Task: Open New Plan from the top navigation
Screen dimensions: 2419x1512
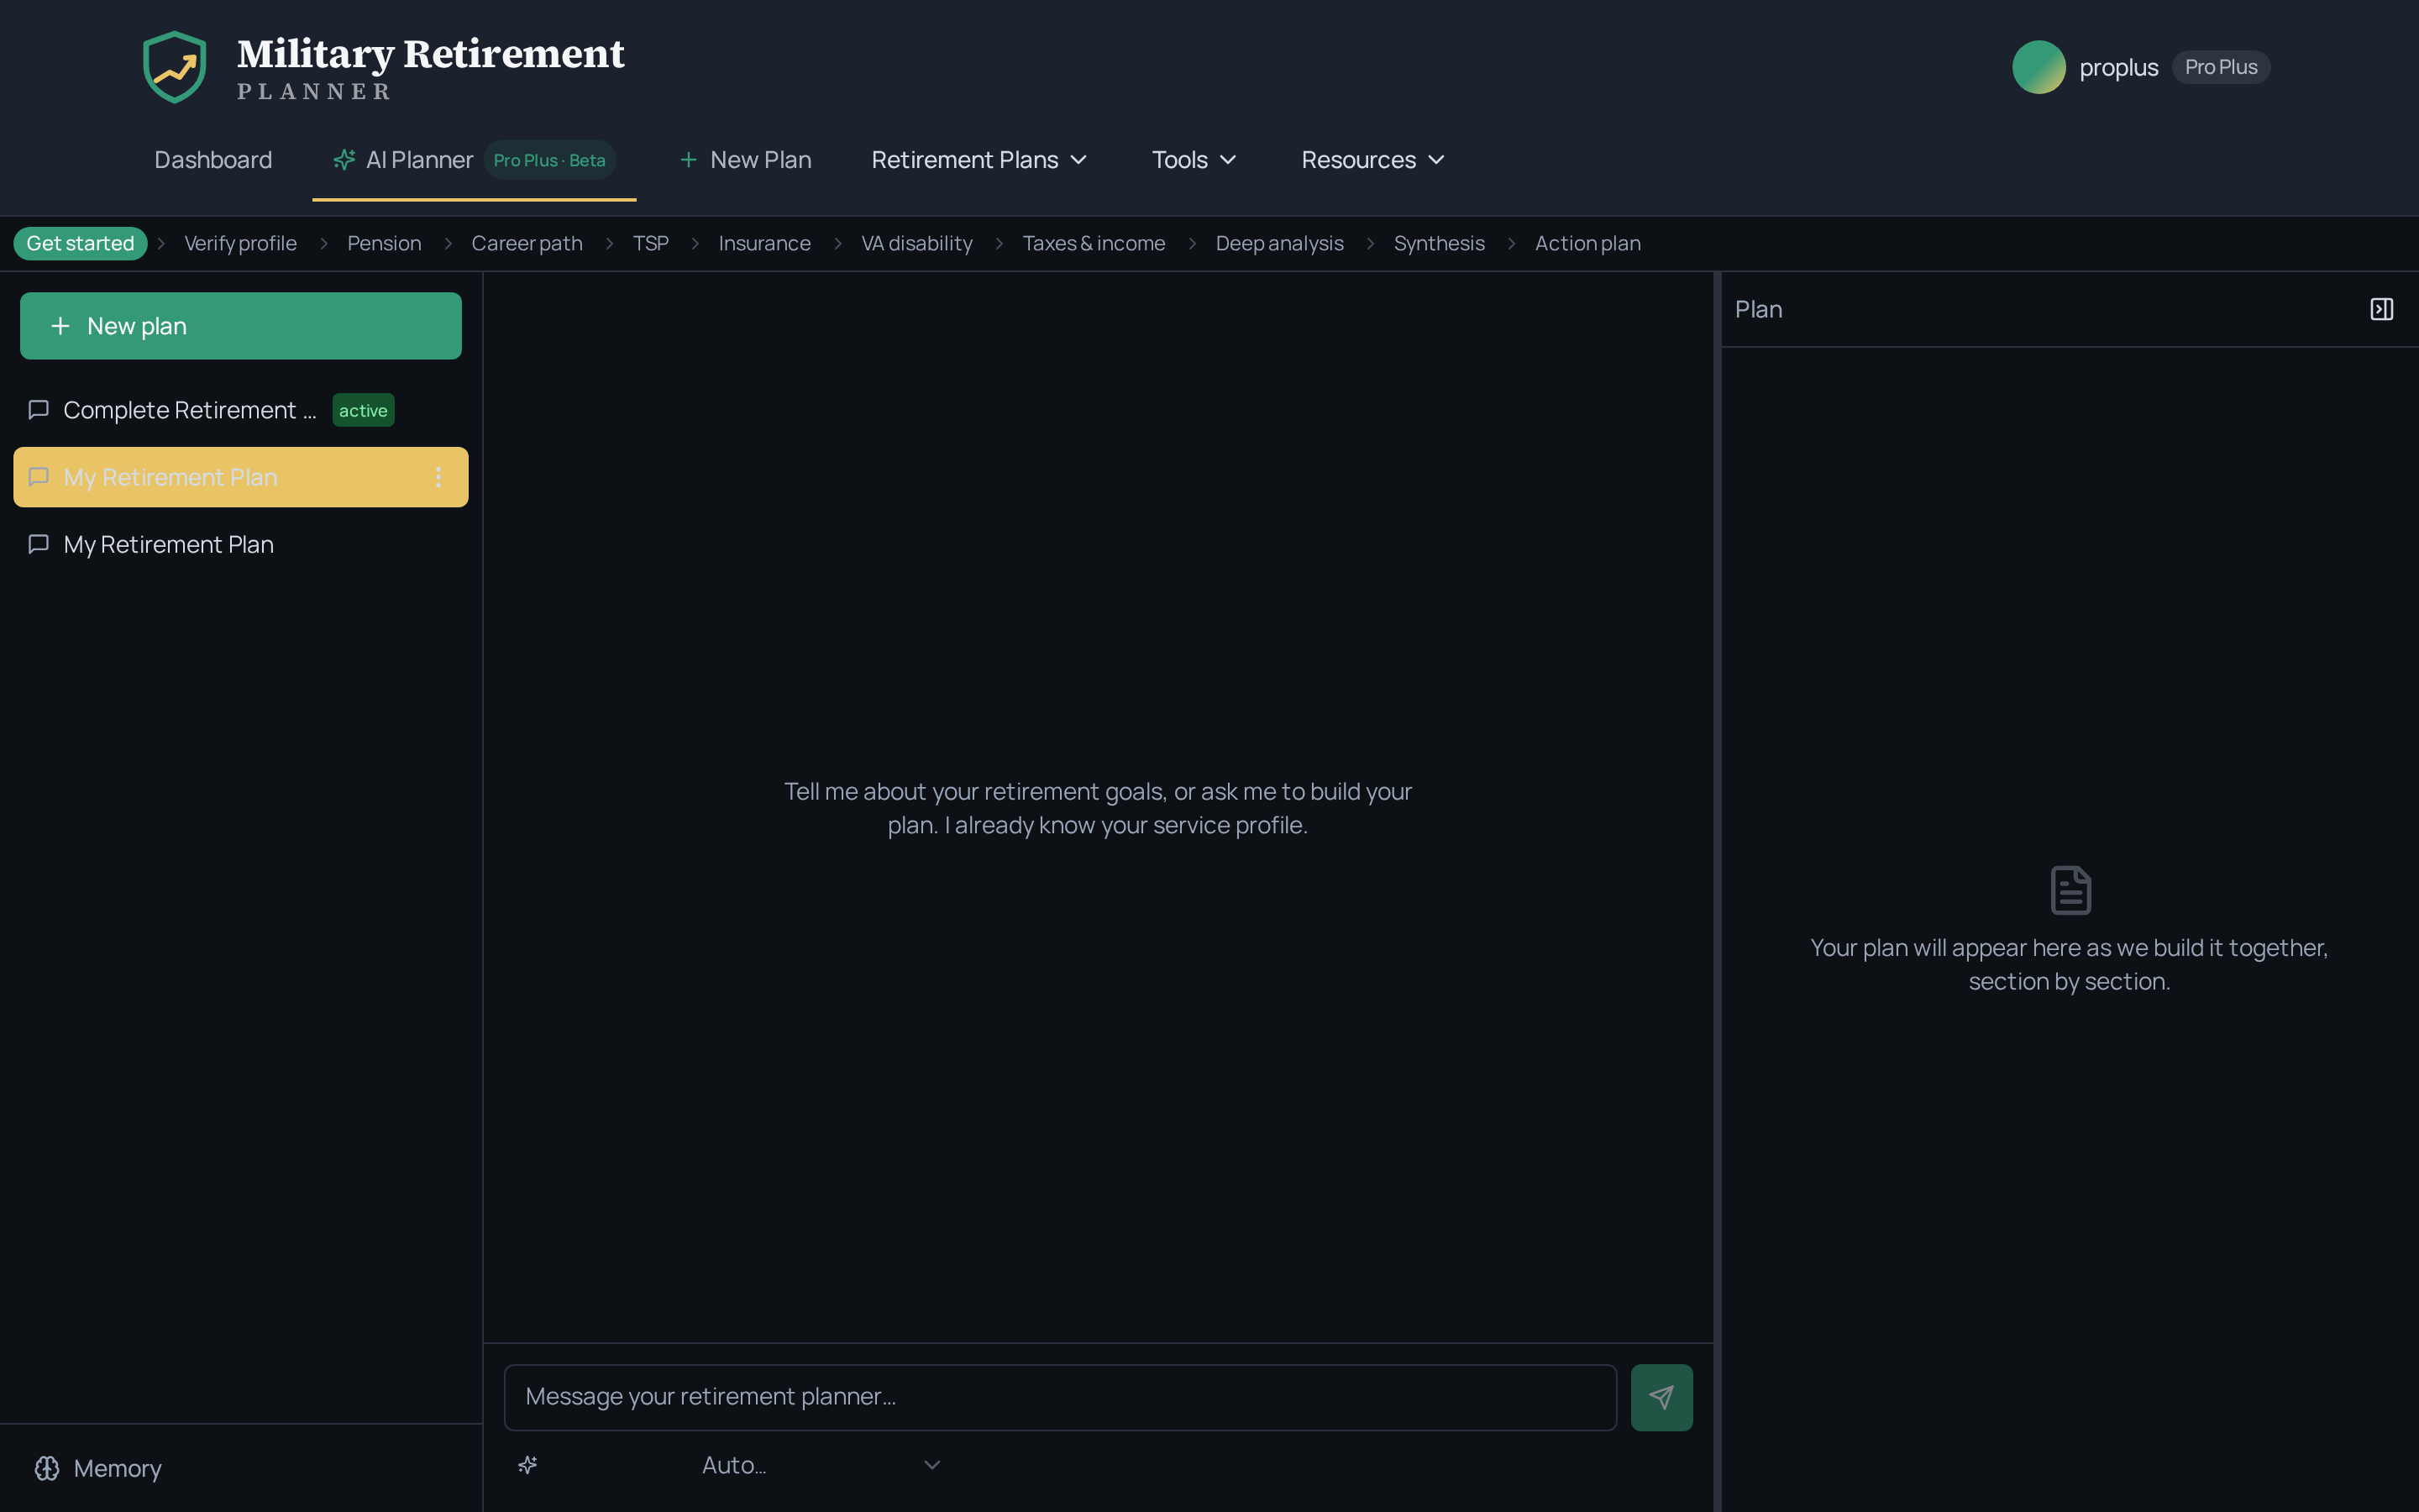Action: point(746,160)
